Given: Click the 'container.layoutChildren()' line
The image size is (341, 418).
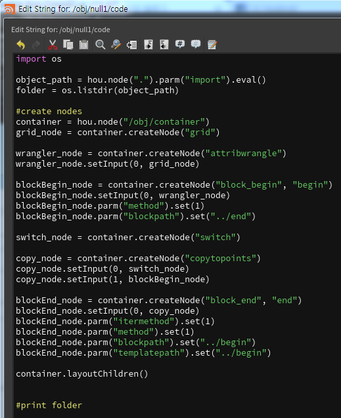Looking at the screenshot, I should pyautogui.click(x=82, y=374).
